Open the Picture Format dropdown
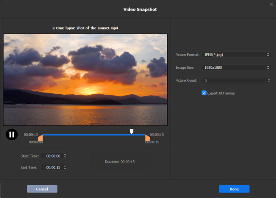The image size is (276, 198). (x=236, y=55)
